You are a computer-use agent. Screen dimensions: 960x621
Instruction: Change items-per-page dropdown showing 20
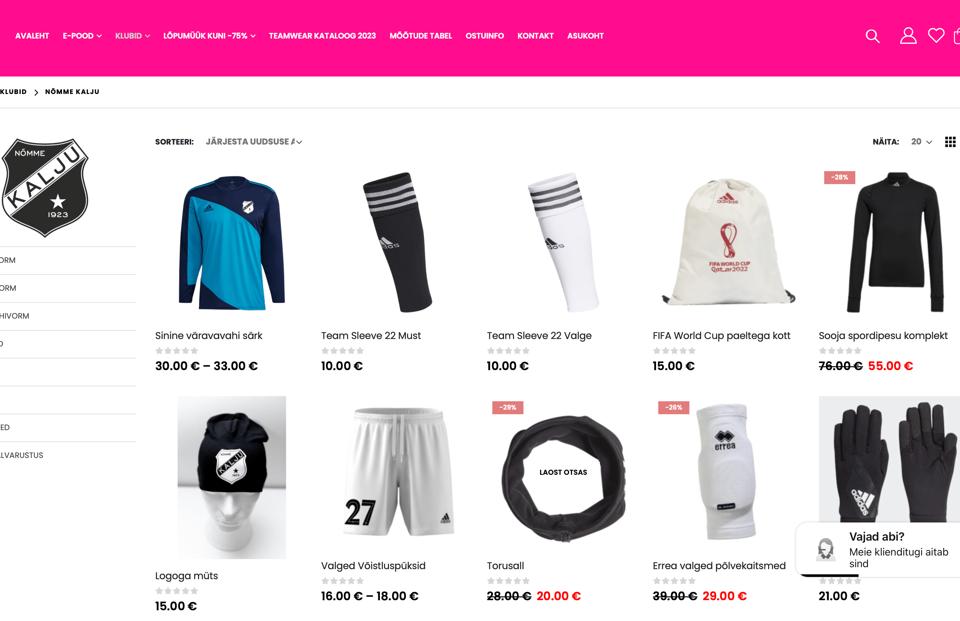point(921,142)
